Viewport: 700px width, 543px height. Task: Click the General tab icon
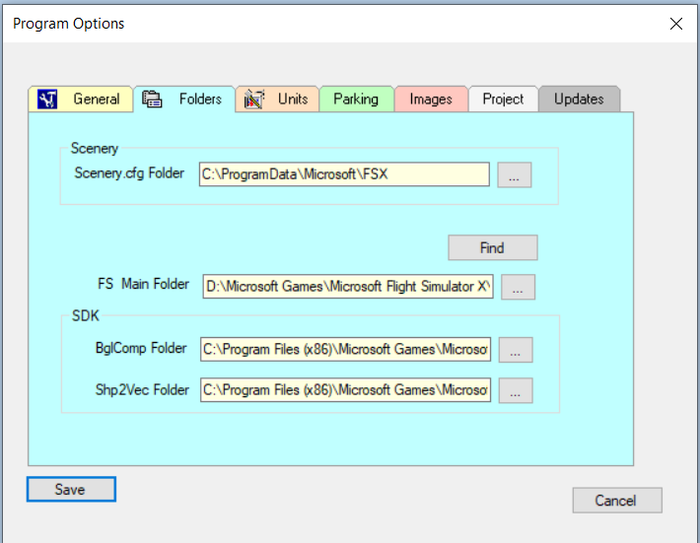(47, 100)
